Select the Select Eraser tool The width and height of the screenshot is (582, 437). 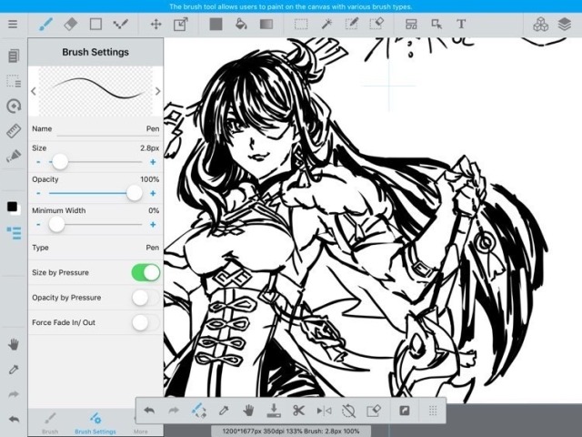[x=376, y=25]
